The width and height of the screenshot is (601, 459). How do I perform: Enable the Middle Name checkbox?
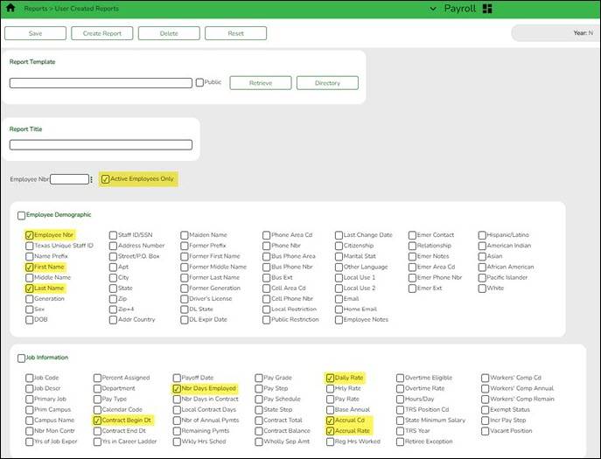[x=29, y=277]
